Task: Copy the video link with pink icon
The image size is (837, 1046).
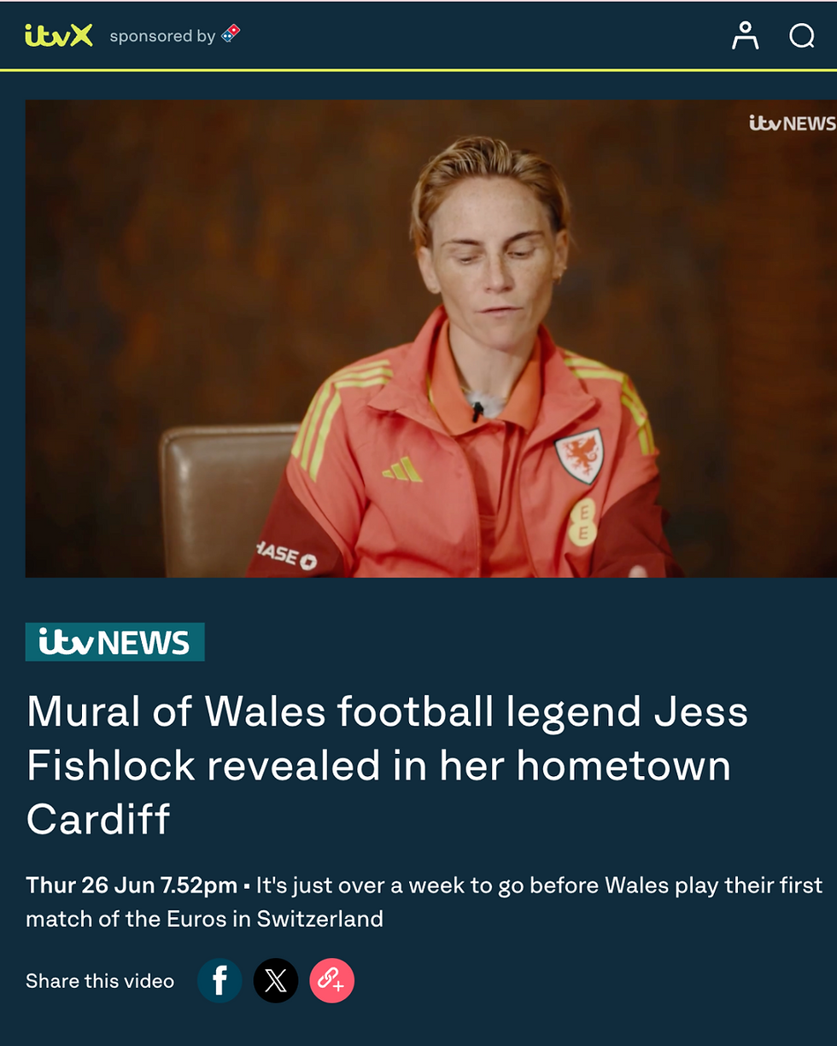Action: [331, 980]
